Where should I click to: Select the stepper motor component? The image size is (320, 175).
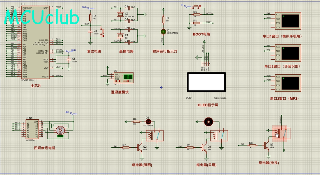pyautogui.click(x=60, y=131)
